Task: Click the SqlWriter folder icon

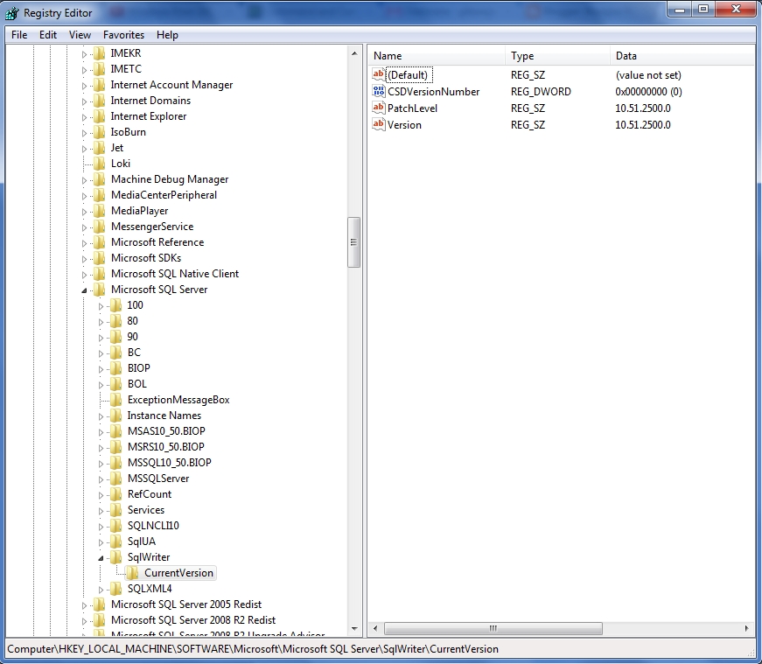Action: tap(115, 557)
